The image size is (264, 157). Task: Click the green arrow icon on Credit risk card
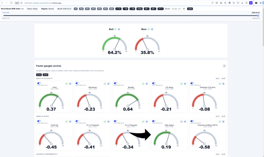click(66, 121)
